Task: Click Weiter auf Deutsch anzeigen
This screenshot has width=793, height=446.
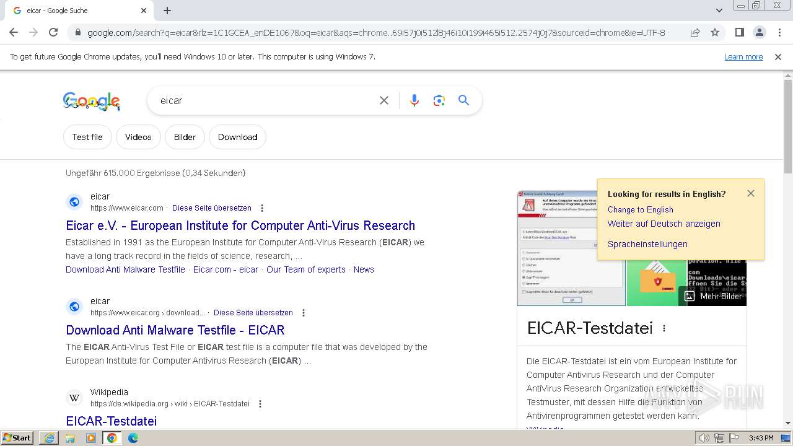Action: (x=664, y=224)
